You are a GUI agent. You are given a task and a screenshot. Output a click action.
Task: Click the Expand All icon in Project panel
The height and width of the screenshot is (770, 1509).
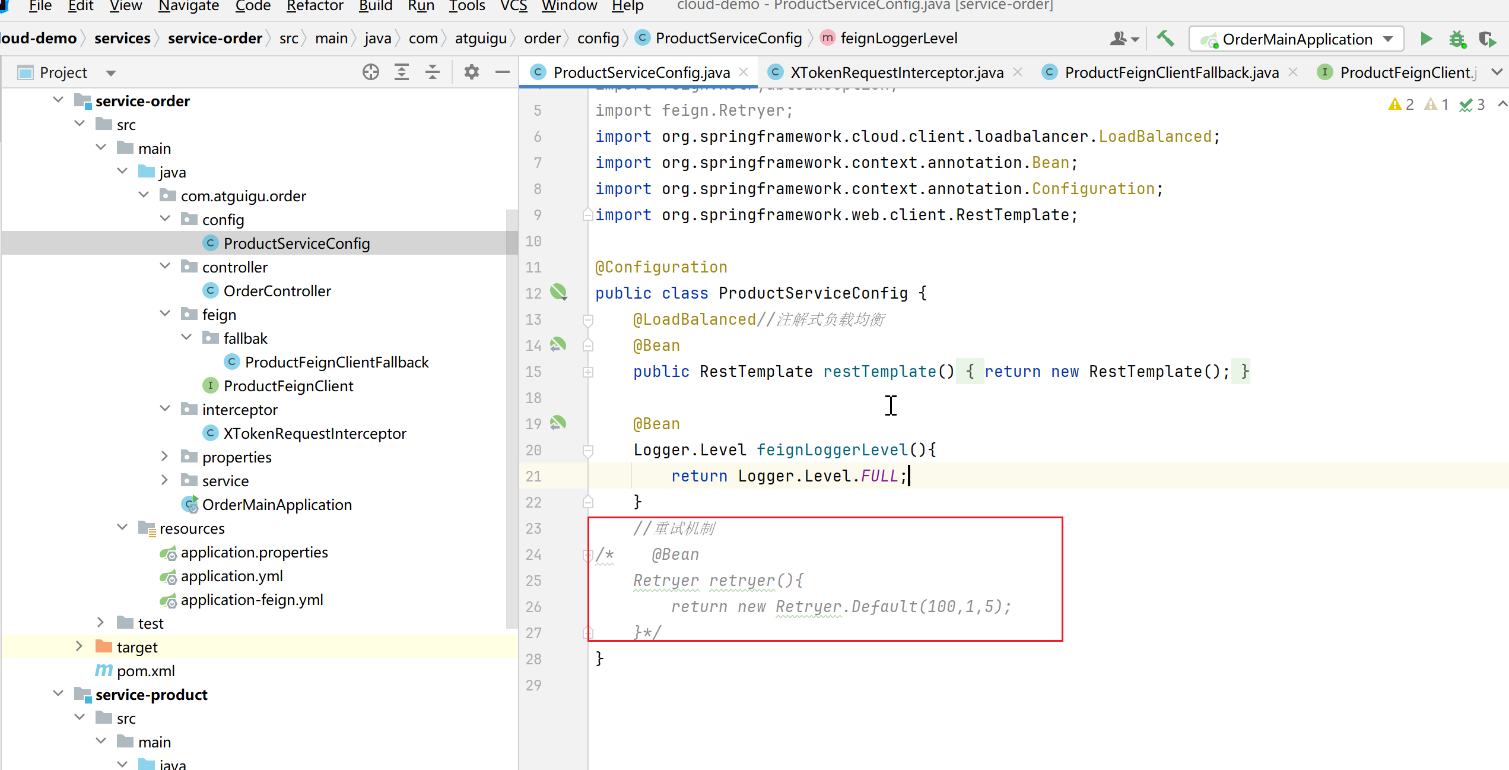402,72
